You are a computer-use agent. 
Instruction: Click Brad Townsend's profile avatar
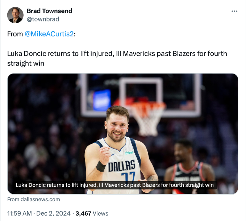click(15, 15)
